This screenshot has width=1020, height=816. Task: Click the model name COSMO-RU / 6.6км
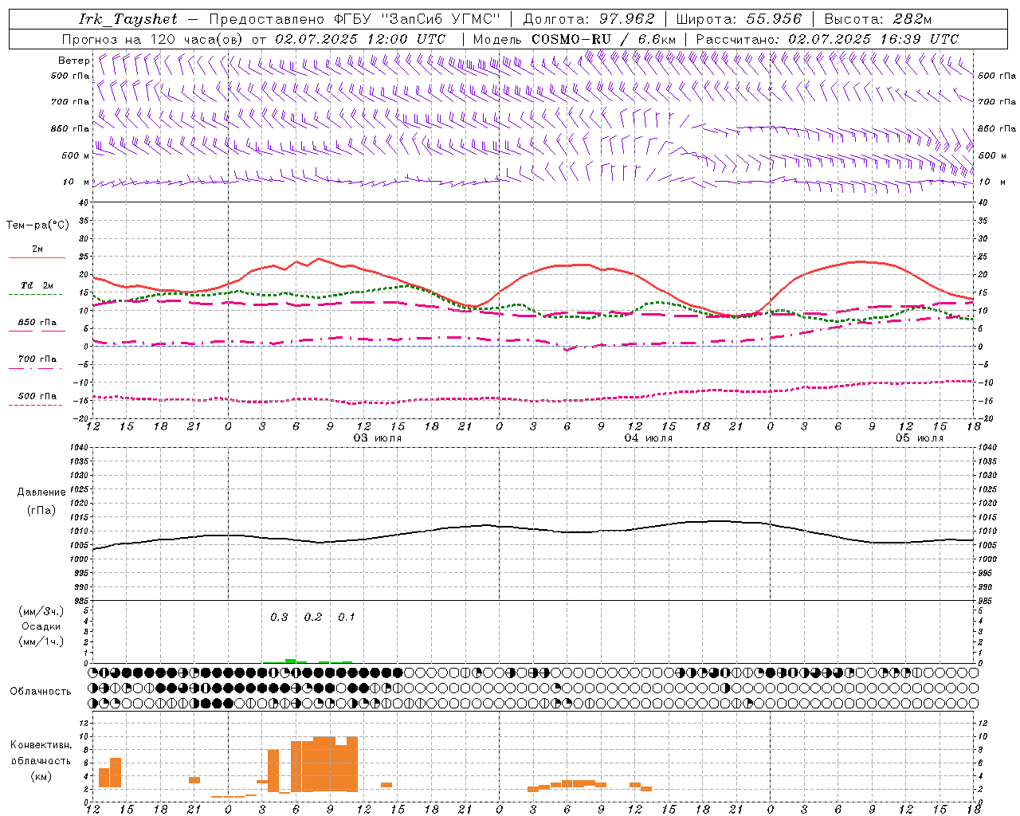[604, 39]
